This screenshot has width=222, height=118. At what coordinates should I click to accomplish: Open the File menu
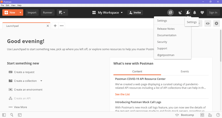(x=2, y=5)
